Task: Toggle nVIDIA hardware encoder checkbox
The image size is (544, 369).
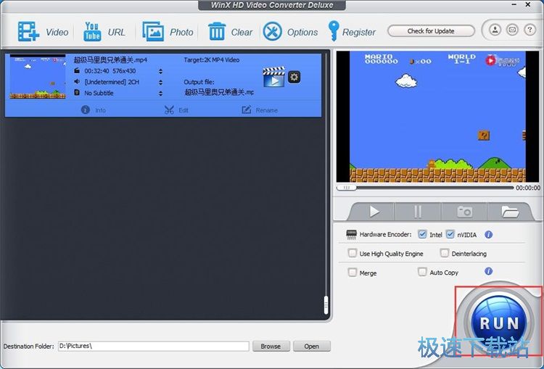Action: click(x=450, y=234)
